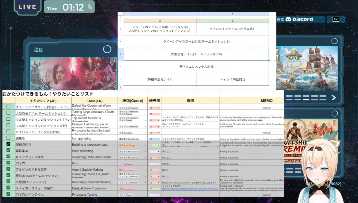The height and width of the screenshot is (203, 358).
Task: Open the kamigame.jp link in Medical Brew row
Action: 190,189
